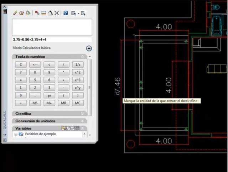Screen dimensions: 228x172
Task: Select Variables de ejemplo folder
Action: (x=37, y=134)
